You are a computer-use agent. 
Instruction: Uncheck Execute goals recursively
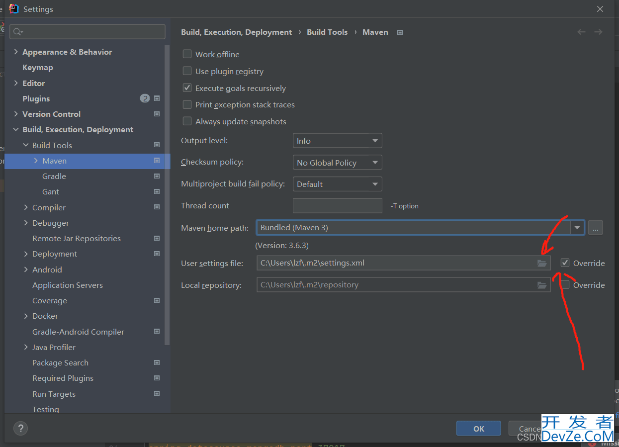(x=187, y=88)
